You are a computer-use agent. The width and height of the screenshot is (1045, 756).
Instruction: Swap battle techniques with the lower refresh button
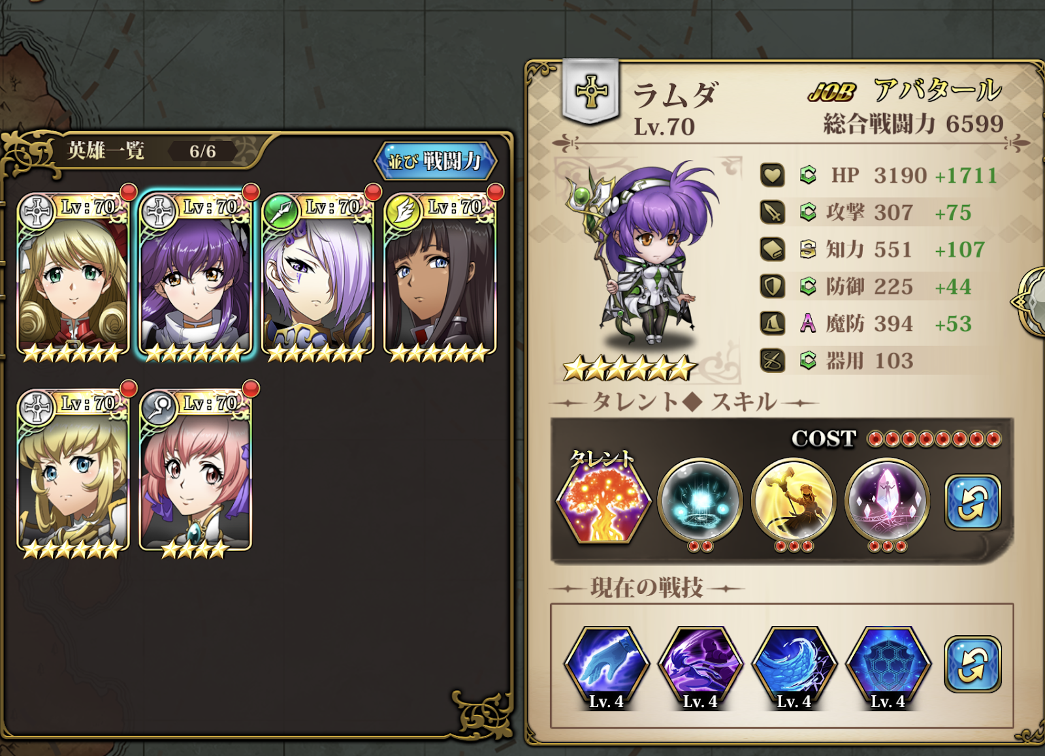click(x=973, y=664)
